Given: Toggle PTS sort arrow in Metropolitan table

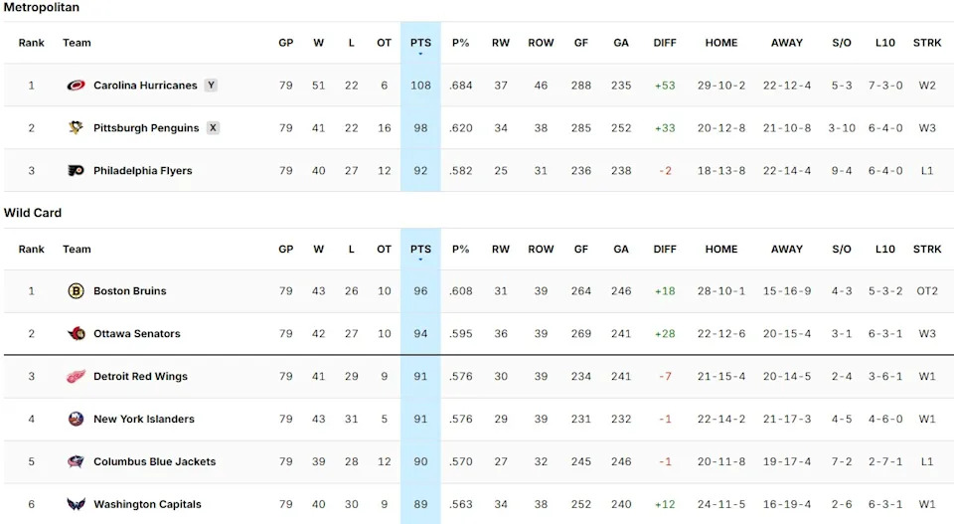Looking at the screenshot, I should 420,54.
